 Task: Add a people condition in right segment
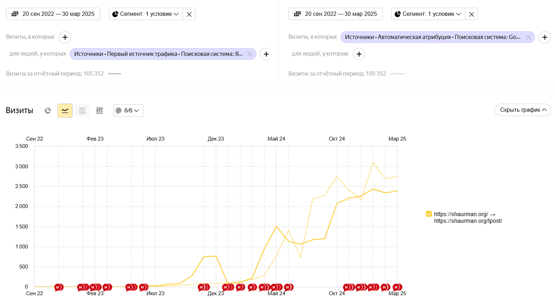(x=359, y=54)
